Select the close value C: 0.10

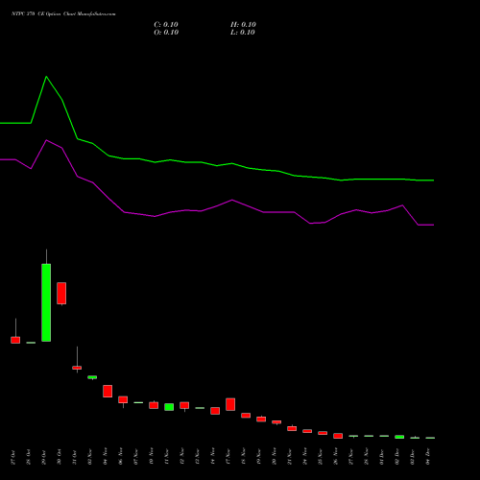pyautogui.click(x=166, y=25)
